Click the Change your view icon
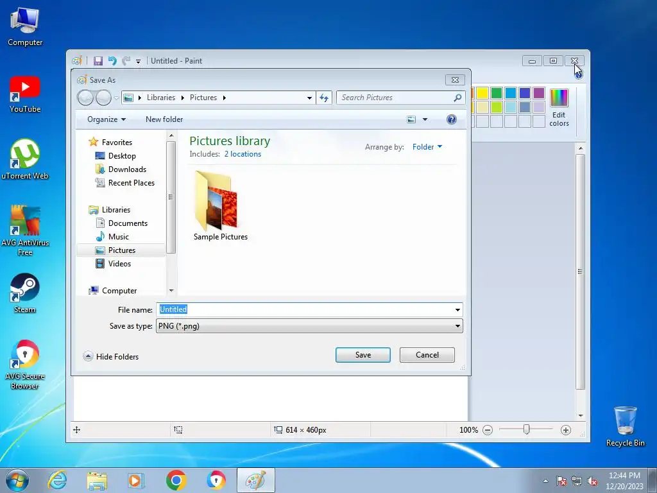This screenshot has width=657, height=493. coord(411,120)
